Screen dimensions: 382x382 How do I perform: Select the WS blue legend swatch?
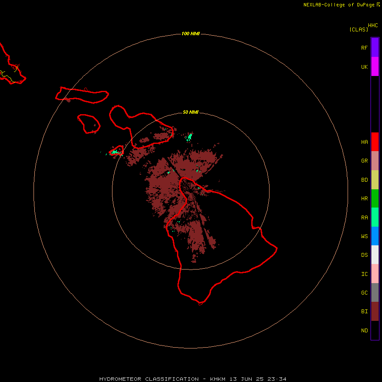[x=375, y=236]
